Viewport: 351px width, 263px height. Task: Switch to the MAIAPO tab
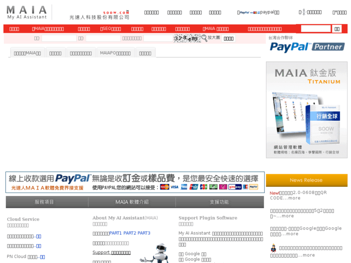(115, 53)
